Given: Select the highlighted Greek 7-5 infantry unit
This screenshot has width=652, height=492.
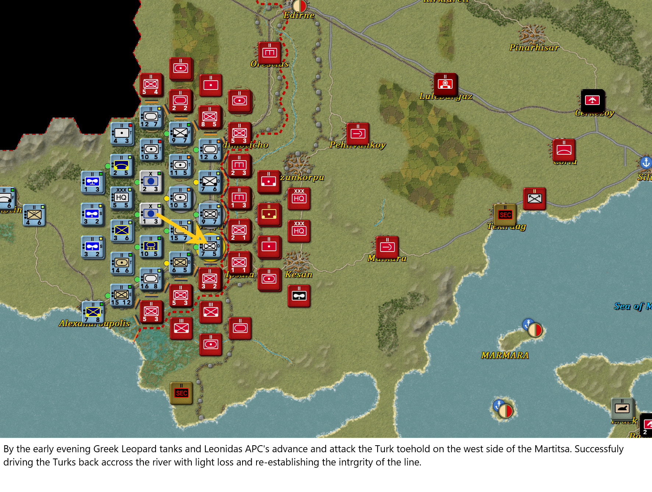Looking at the screenshot, I should (210, 247).
